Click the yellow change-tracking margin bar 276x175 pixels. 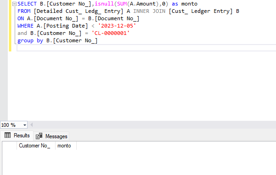[10, 26]
